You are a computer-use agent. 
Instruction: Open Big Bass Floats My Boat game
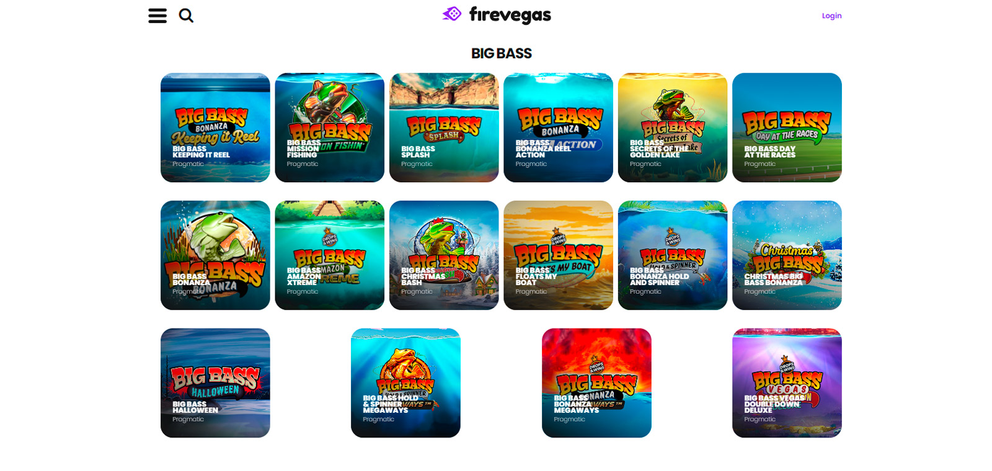pyautogui.click(x=559, y=255)
